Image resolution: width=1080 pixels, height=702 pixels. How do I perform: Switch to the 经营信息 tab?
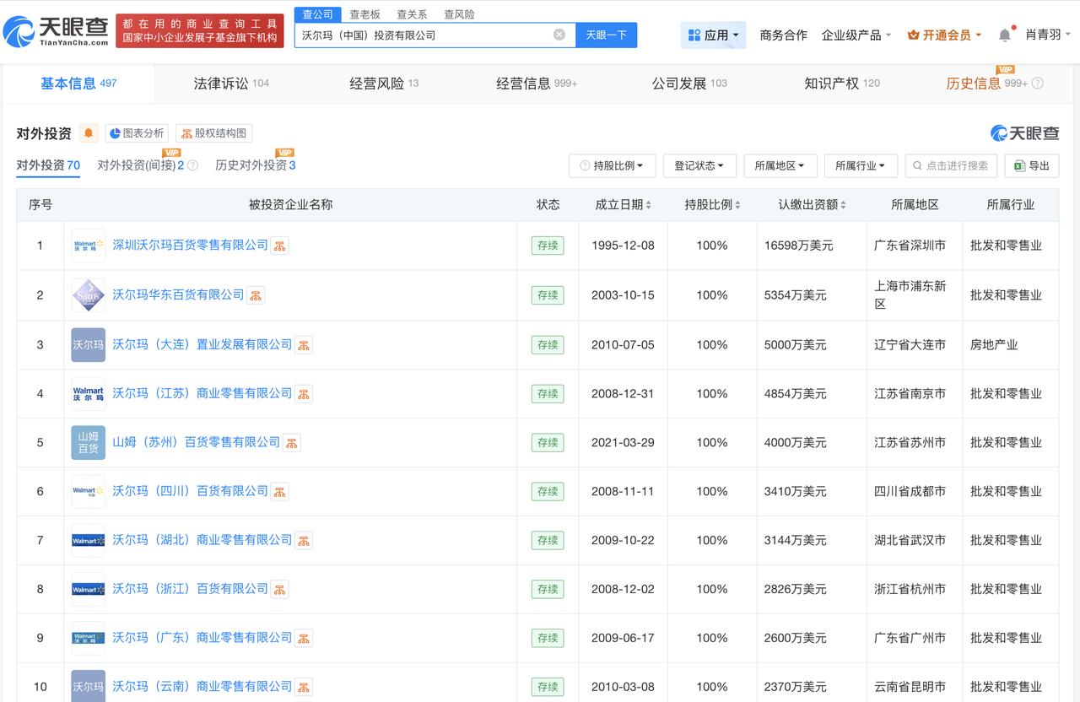coord(537,84)
